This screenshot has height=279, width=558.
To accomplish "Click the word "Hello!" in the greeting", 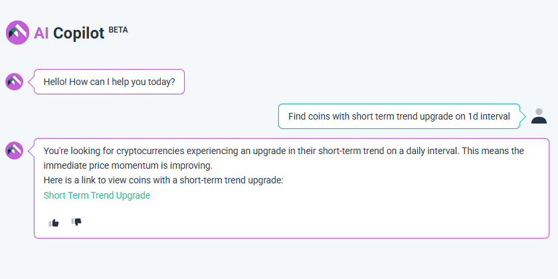I will (57, 82).
